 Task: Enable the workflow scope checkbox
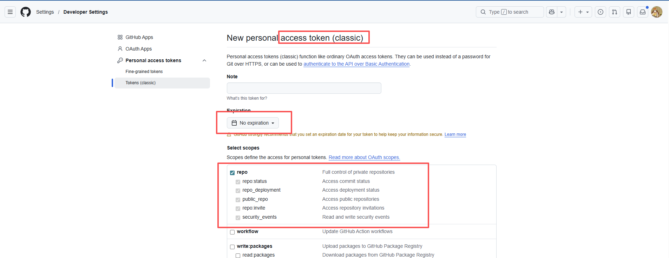point(232,232)
